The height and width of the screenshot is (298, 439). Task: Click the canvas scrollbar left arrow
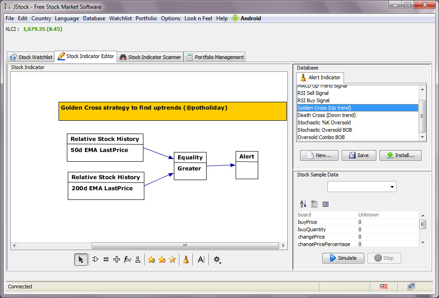pos(14,246)
